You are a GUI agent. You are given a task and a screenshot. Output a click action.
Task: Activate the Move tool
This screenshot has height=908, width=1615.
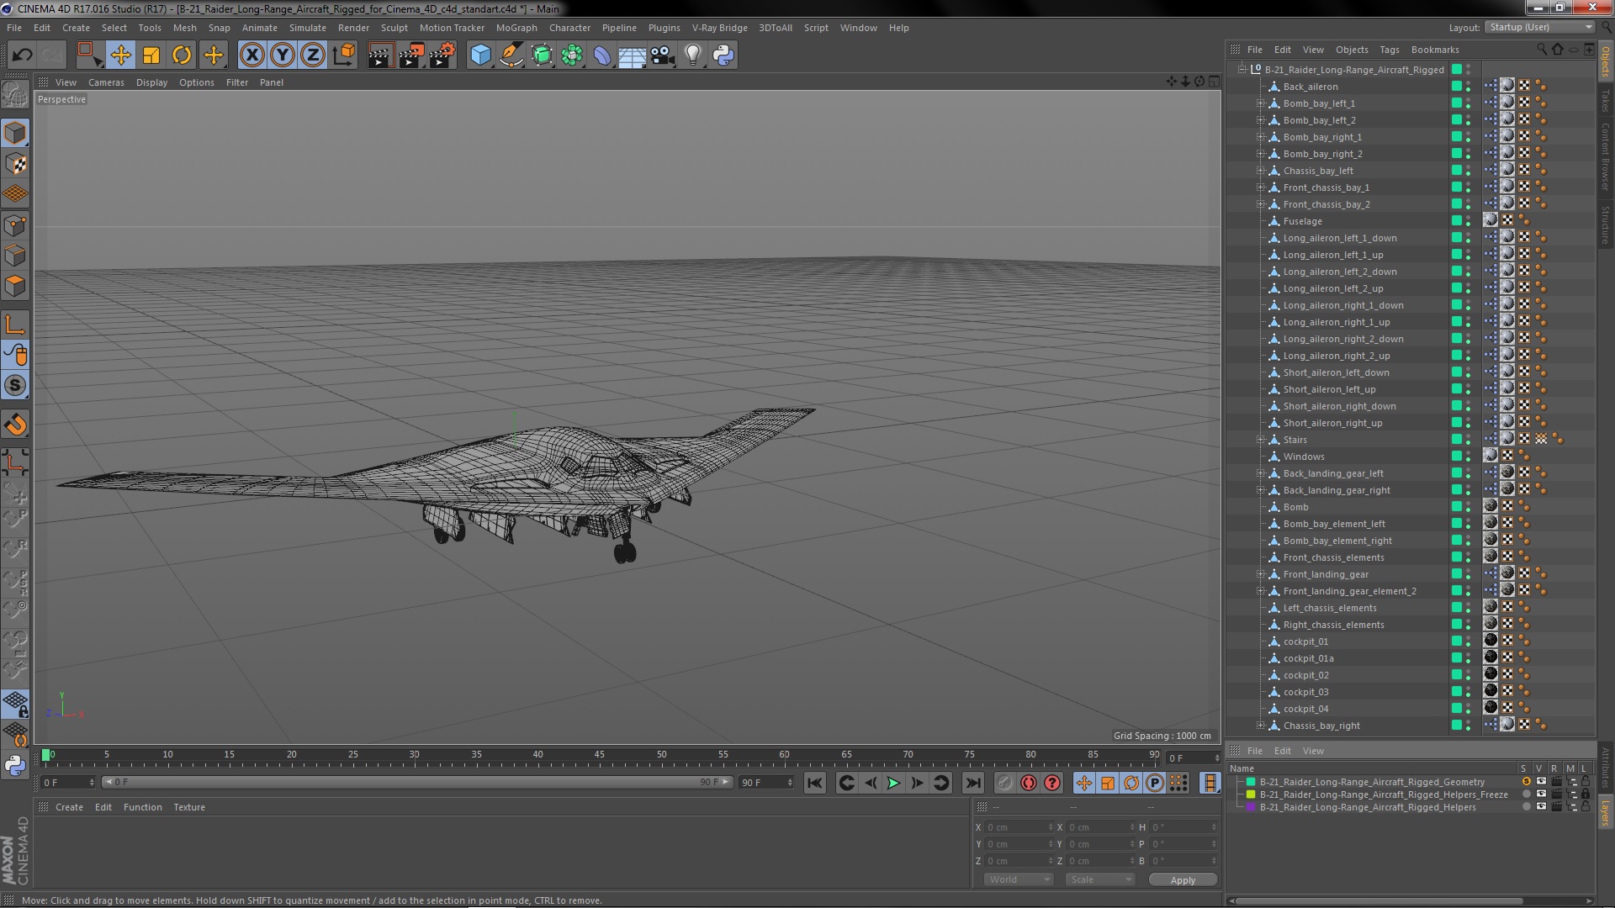click(120, 55)
